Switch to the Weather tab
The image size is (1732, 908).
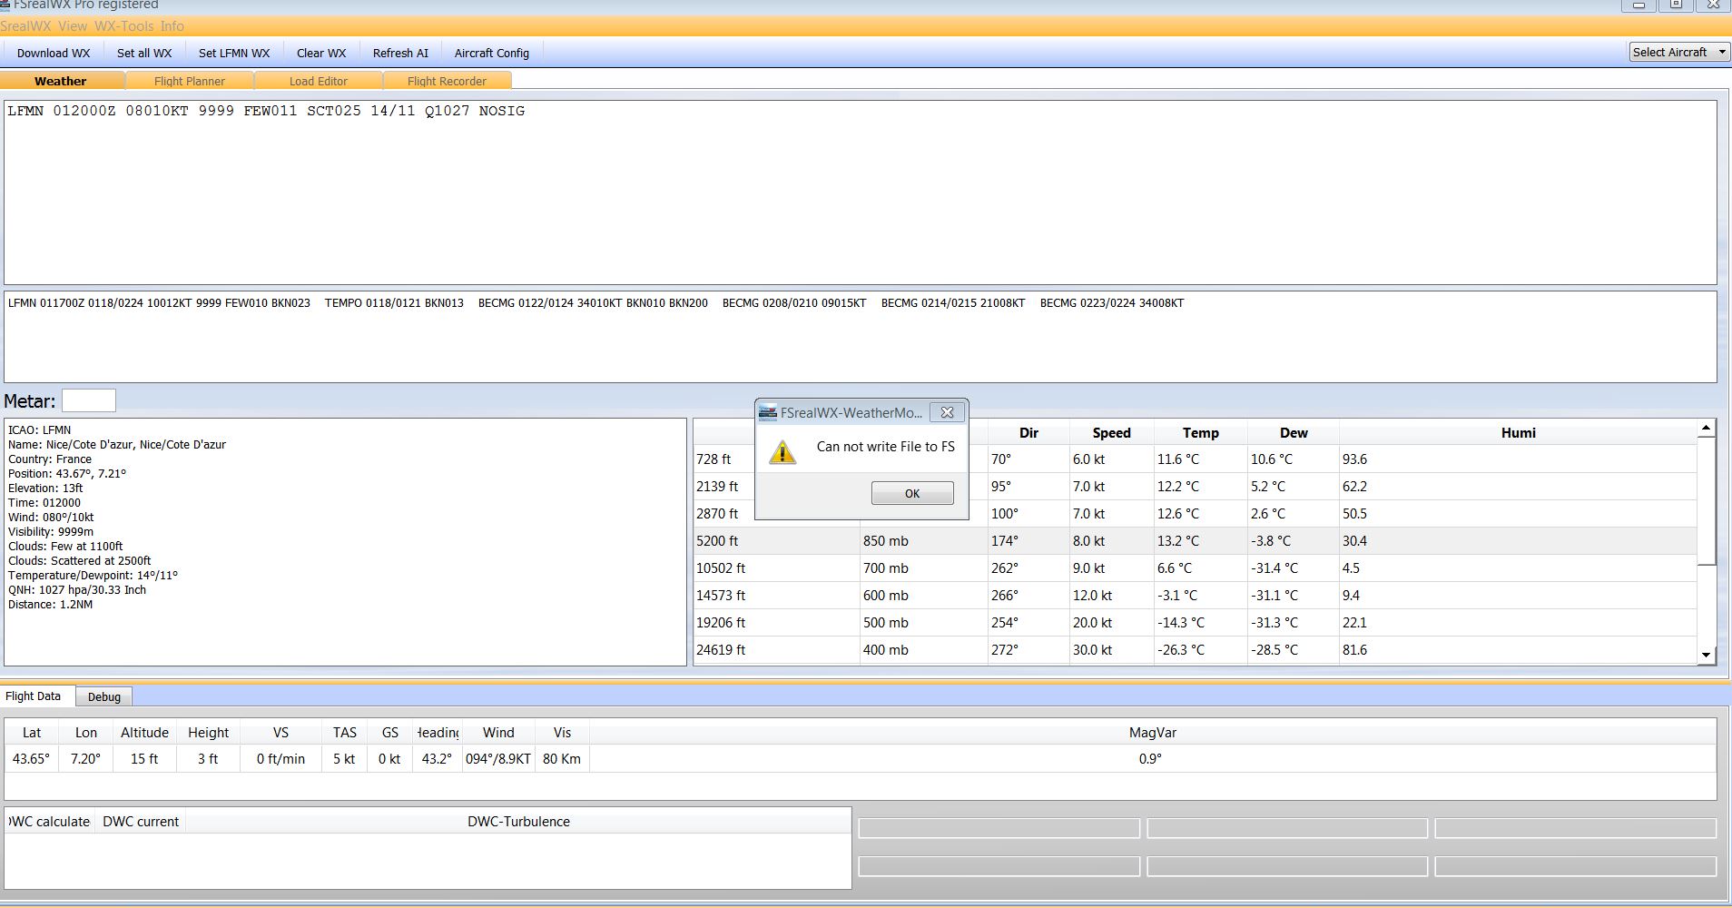click(61, 81)
